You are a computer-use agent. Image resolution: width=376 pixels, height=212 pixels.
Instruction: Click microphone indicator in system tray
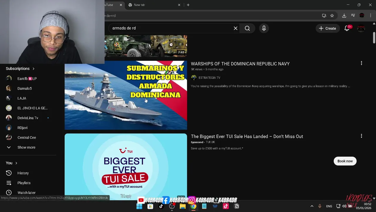(x=320, y=206)
